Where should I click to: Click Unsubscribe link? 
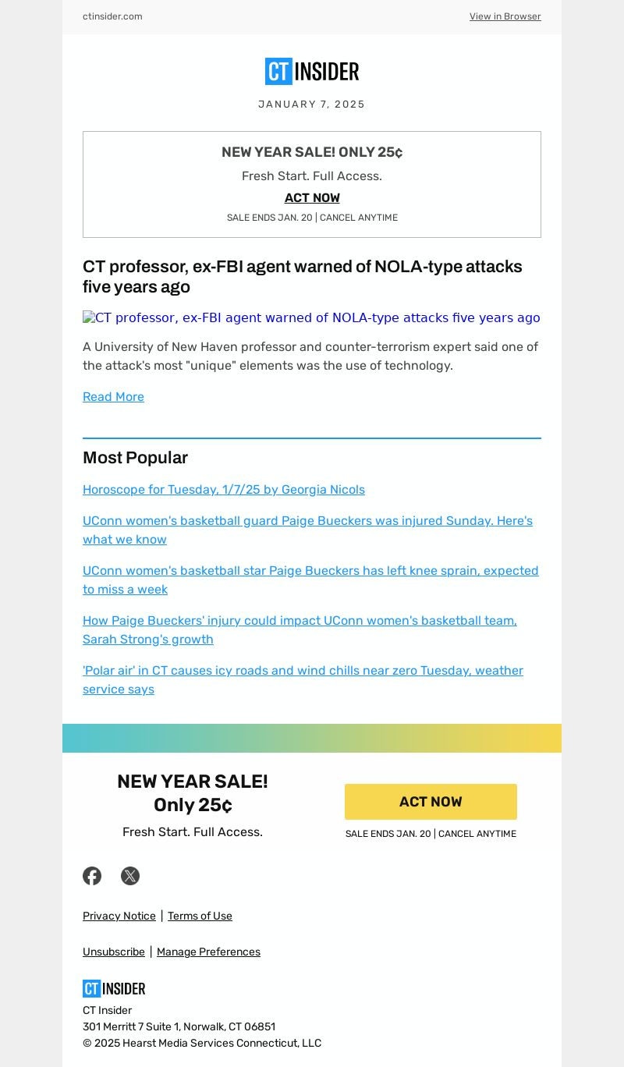click(x=114, y=952)
